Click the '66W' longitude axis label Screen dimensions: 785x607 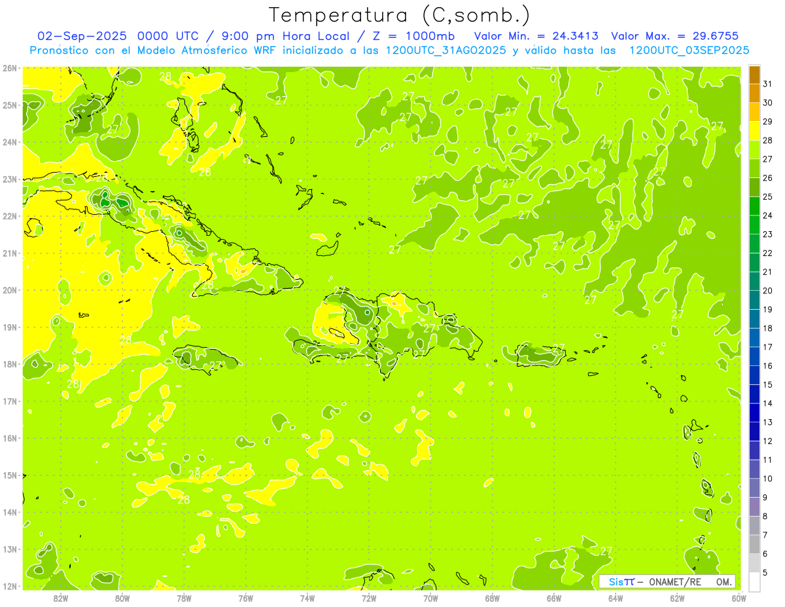coord(554,598)
